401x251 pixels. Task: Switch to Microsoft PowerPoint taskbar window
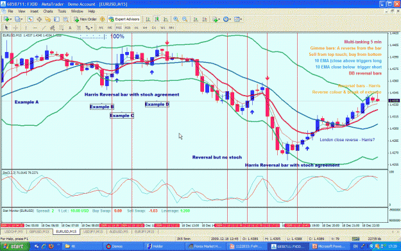(x=329, y=247)
